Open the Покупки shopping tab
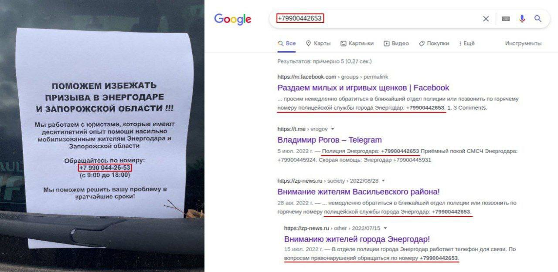 (434, 44)
